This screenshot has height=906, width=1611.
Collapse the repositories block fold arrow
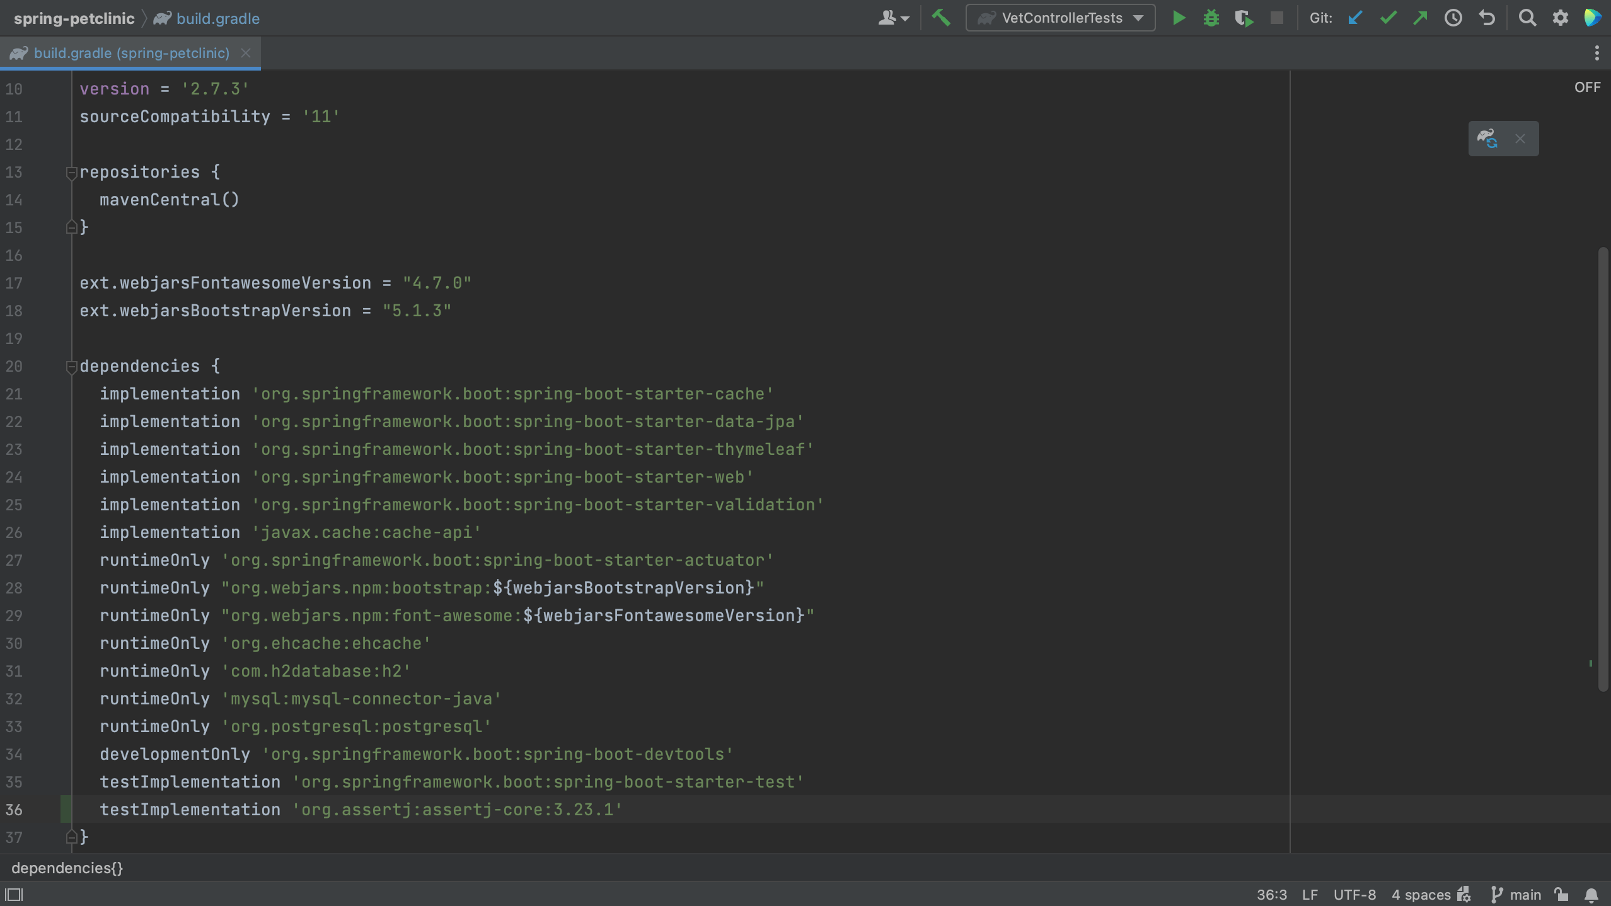coord(72,173)
